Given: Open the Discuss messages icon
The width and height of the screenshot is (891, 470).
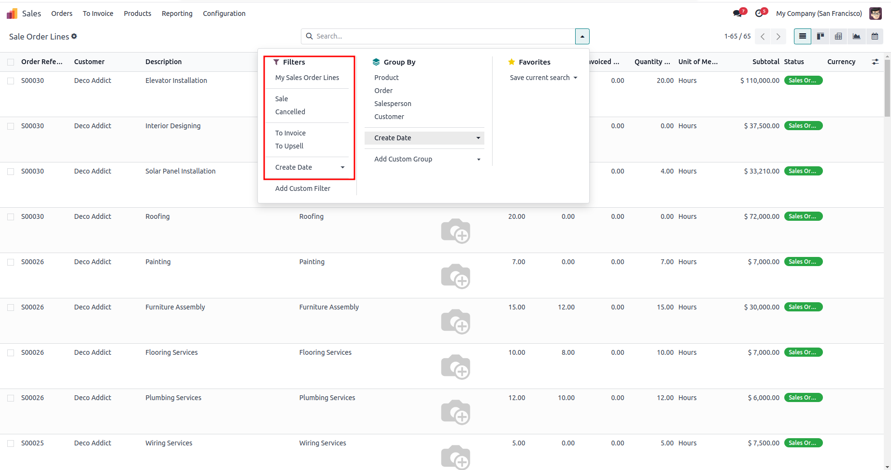Looking at the screenshot, I should click(737, 13).
